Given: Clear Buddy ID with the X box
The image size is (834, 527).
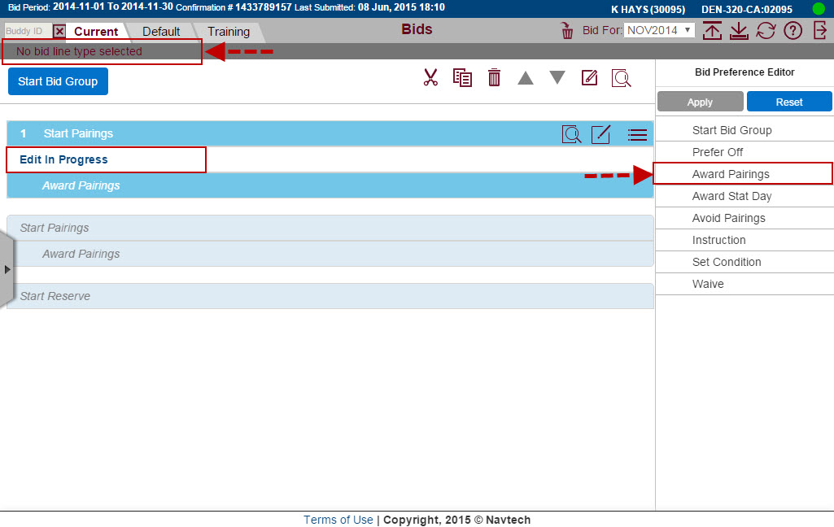Looking at the screenshot, I should point(59,31).
